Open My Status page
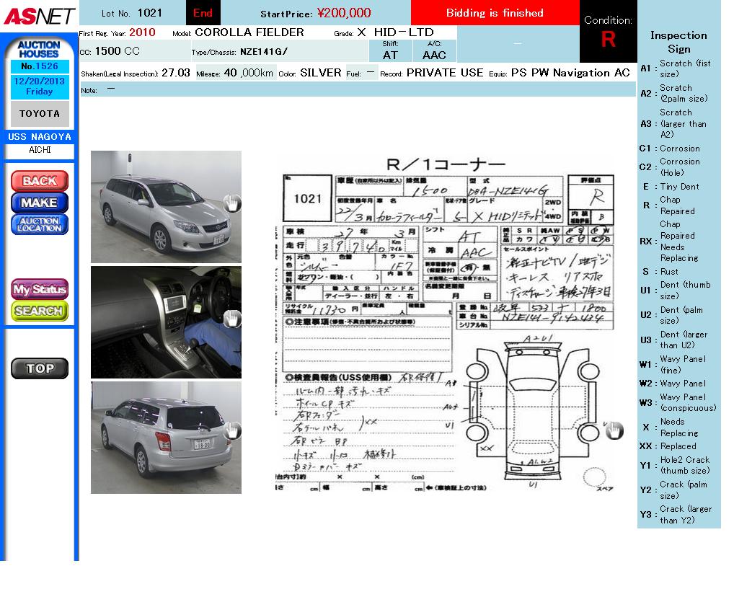Viewport: 734px width, 602px height. pyautogui.click(x=40, y=289)
